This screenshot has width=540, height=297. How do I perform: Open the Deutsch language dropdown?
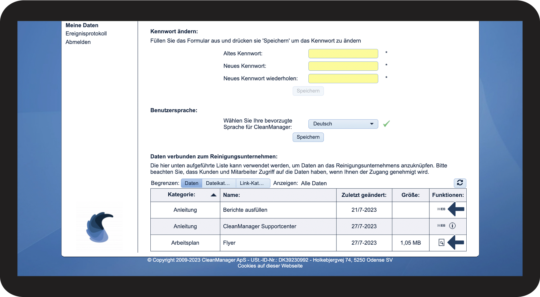343,124
